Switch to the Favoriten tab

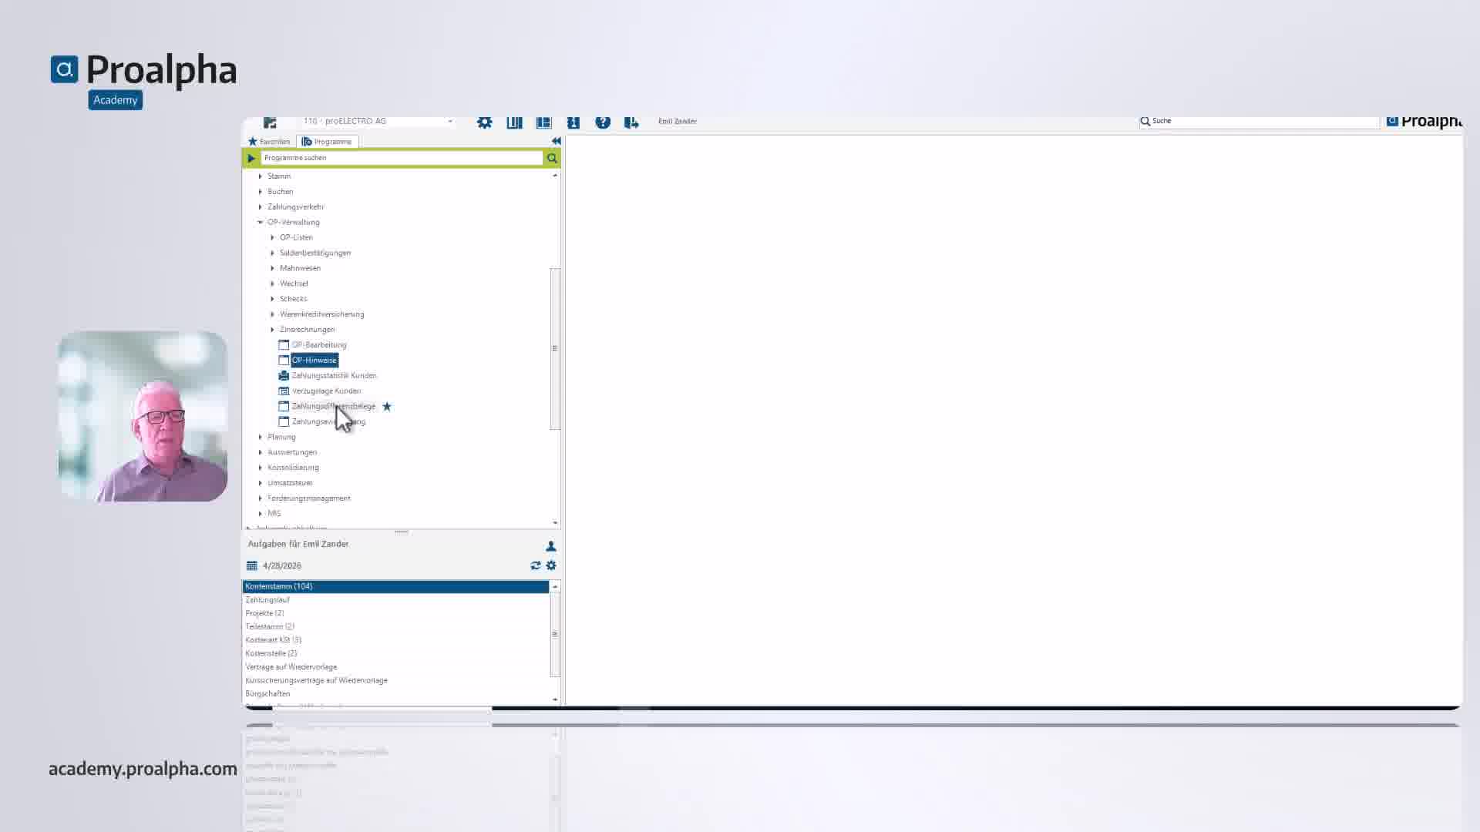tap(269, 142)
